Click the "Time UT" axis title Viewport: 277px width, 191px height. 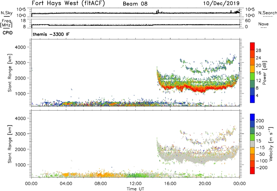click(135, 189)
